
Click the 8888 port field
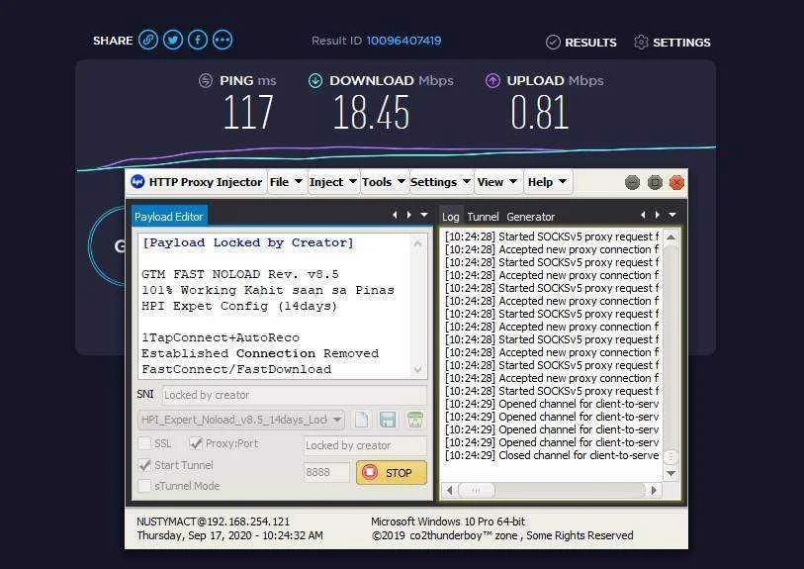click(x=326, y=472)
